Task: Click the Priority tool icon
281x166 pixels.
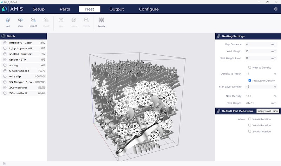Action: [x=86, y=21]
